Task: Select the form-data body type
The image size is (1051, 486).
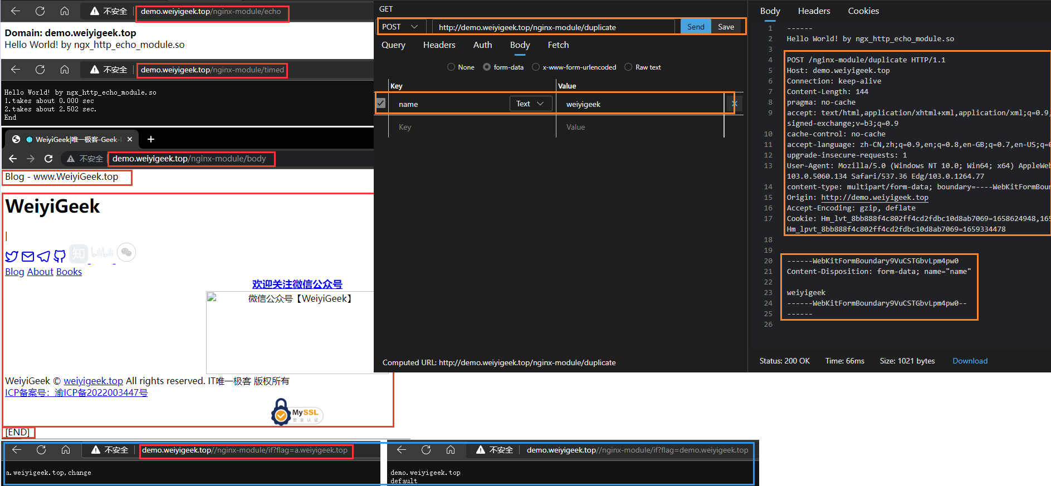Action: tap(487, 67)
